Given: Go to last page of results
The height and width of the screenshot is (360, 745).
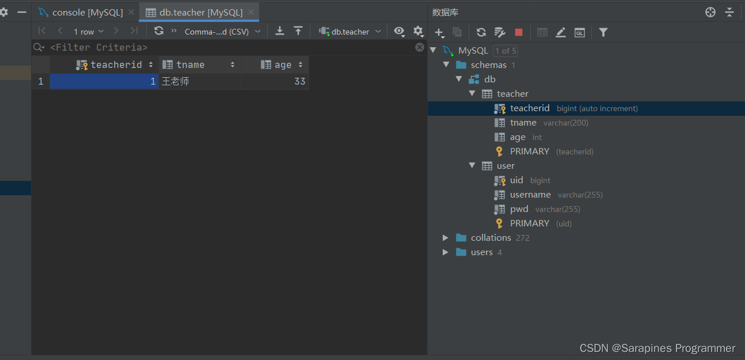Looking at the screenshot, I should click(x=134, y=31).
